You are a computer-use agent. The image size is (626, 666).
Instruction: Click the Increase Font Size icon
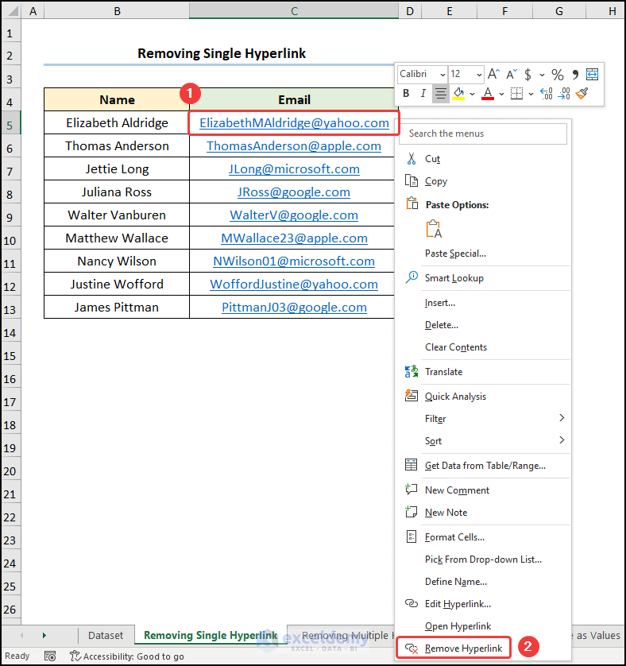pos(493,75)
